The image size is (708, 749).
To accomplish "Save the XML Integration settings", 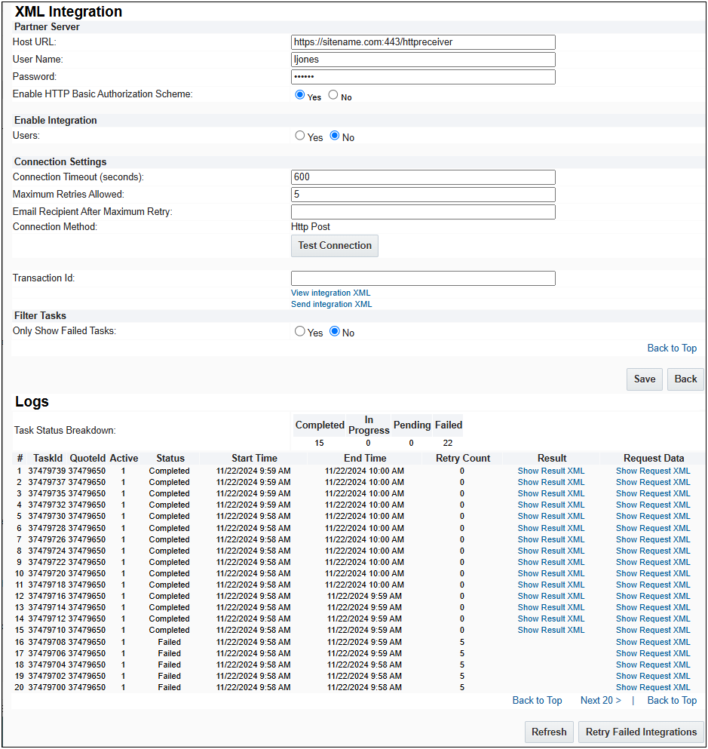I will pyautogui.click(x=644, y=379).
